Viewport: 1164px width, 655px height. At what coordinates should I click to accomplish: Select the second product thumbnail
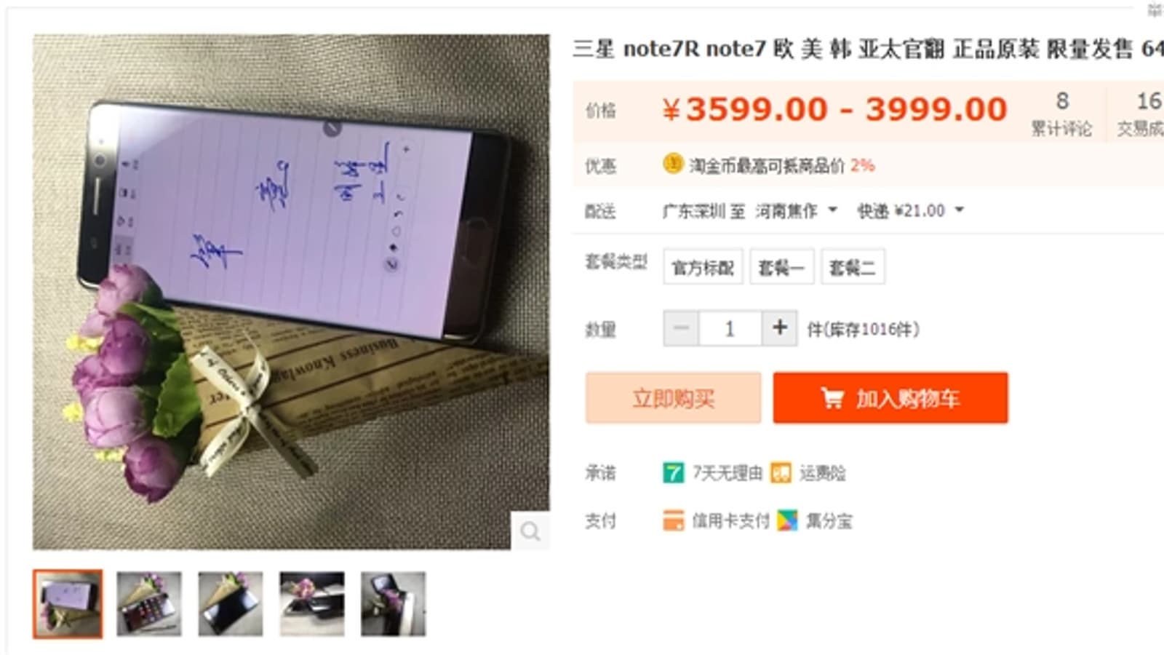coord(149,604)
